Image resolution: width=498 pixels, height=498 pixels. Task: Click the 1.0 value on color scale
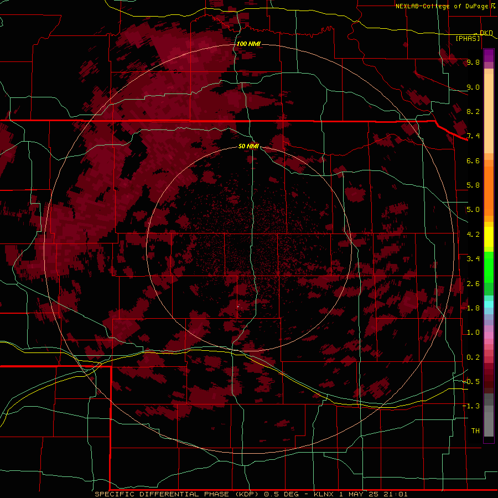[473, 333]
